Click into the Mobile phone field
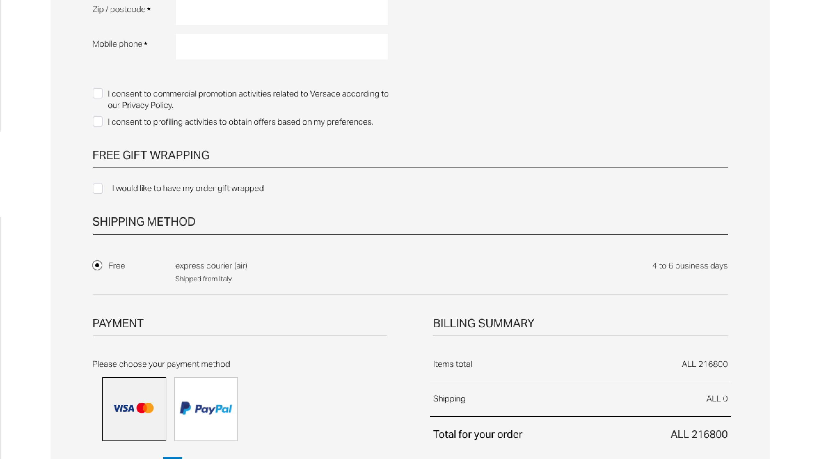 click(x=282, y=47)
